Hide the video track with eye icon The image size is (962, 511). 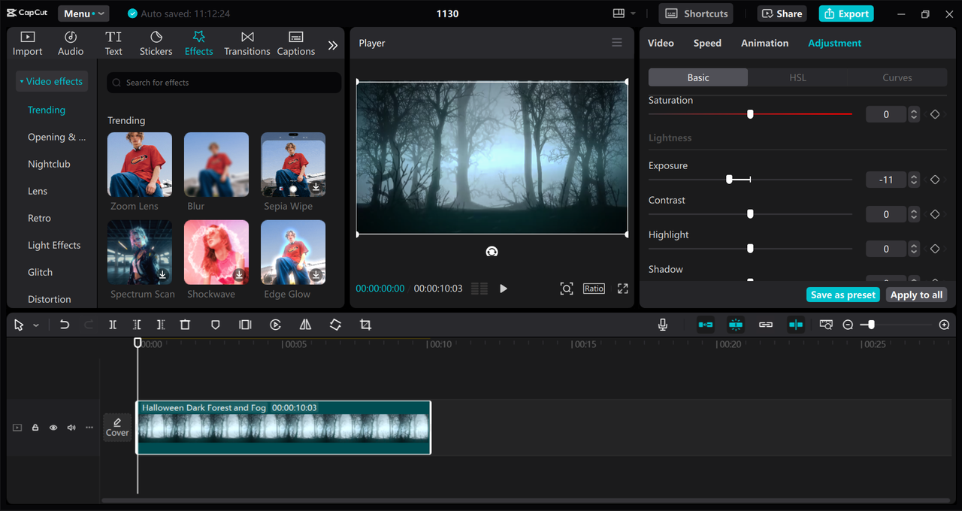[53, 428]
